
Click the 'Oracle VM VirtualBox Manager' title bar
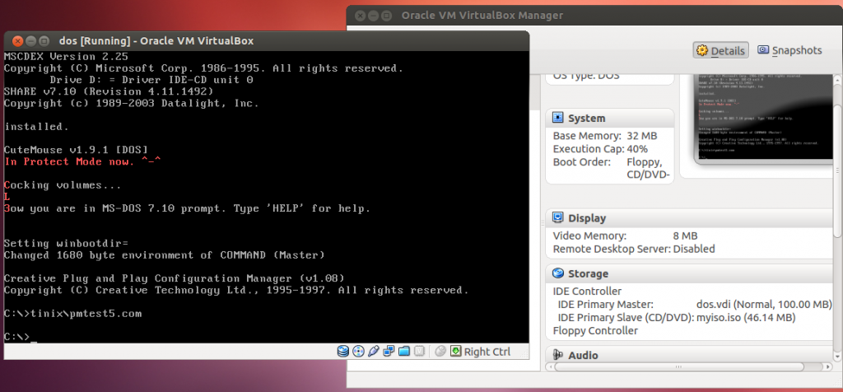point(594,15)
